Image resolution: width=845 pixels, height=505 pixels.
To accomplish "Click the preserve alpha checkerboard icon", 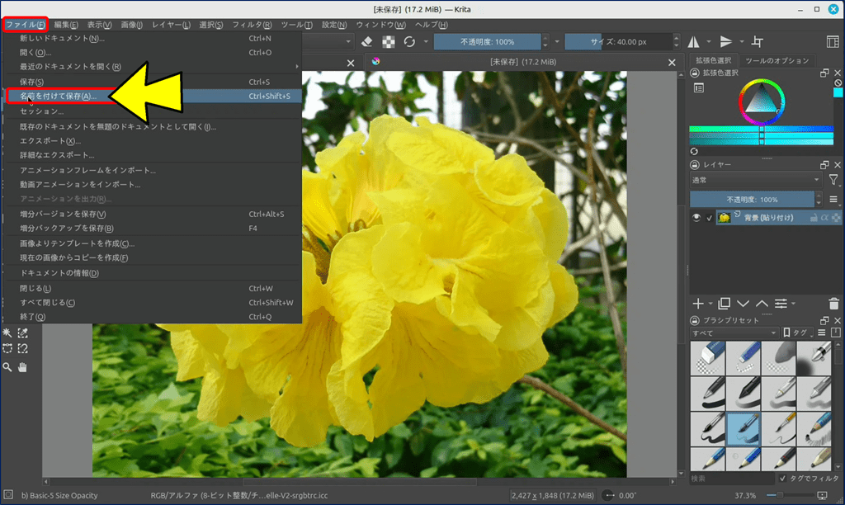I will click(x=388, y=41).
